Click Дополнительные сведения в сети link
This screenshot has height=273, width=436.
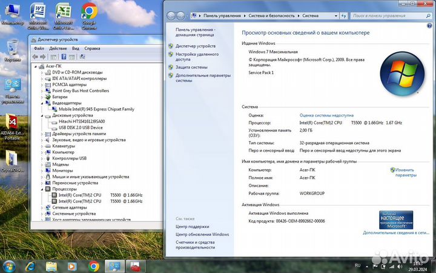(396, 232)
